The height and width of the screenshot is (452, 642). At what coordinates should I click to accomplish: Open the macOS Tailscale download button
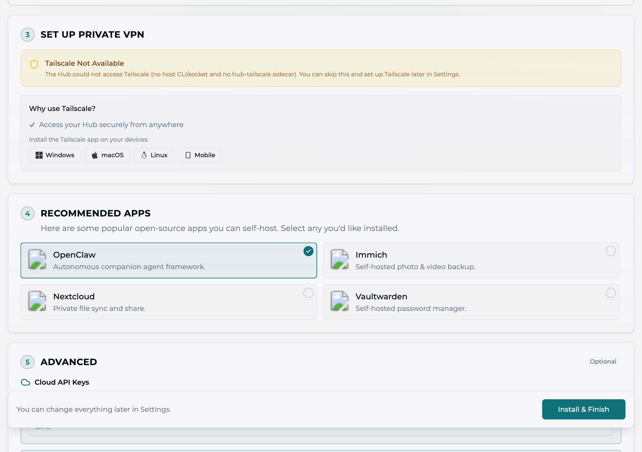pyautogui.click(x=107, y=155)
